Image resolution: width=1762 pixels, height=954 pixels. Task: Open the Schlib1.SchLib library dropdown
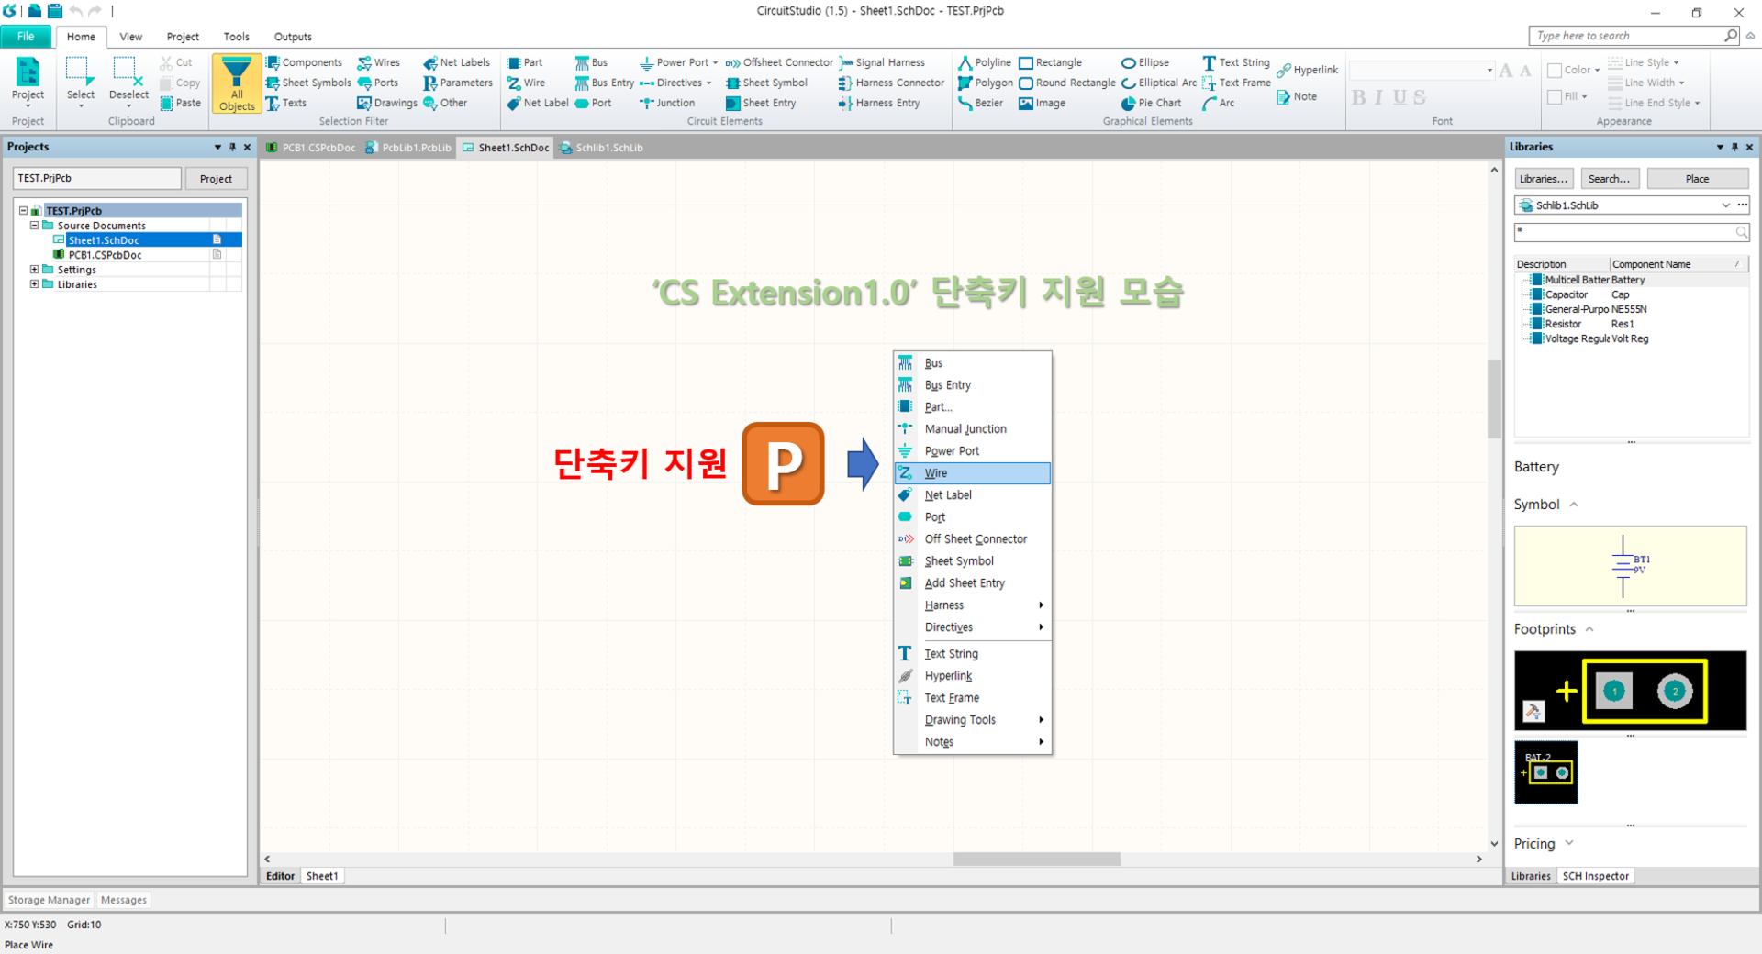[1726, 205]
